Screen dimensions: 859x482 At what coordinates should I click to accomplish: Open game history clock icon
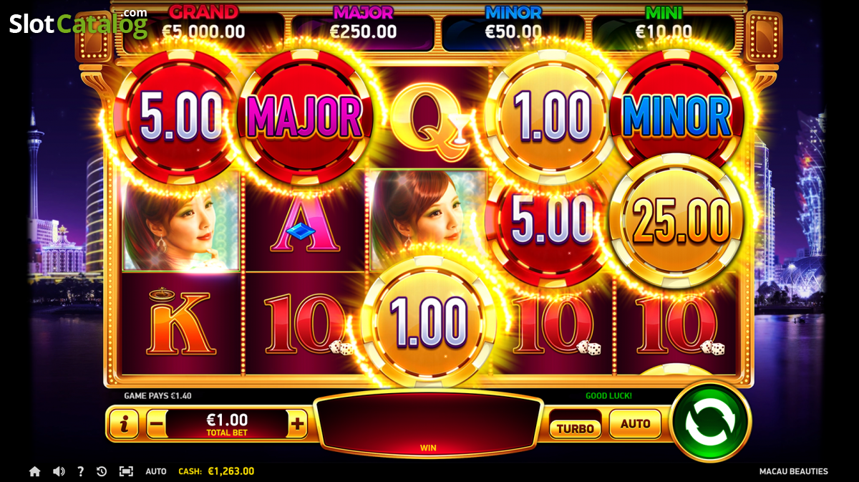click(x=102, y=471)
